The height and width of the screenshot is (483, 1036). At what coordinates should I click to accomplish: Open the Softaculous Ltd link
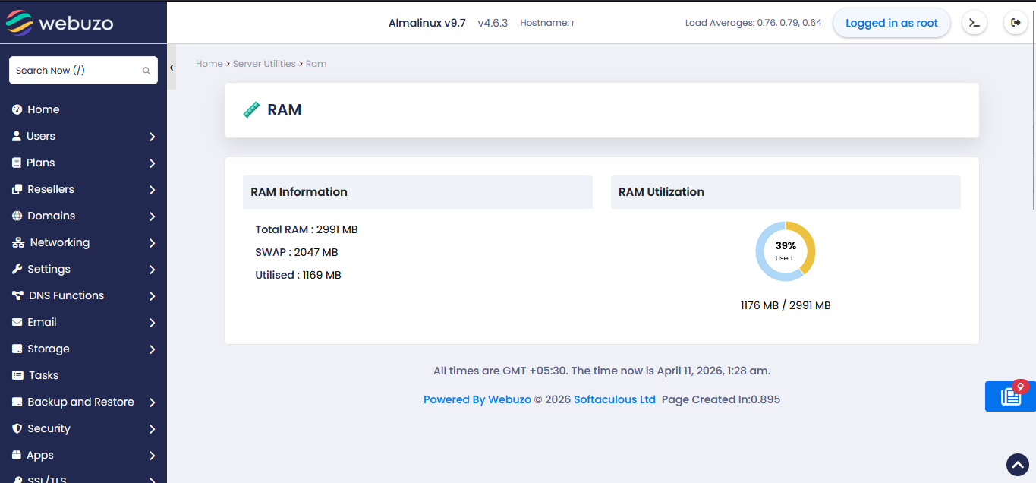click(x=614, y=399)
